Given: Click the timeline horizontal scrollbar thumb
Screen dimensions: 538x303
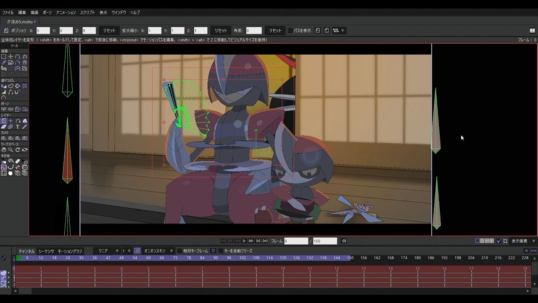Looking at the screenshot, I should [25, 291].
